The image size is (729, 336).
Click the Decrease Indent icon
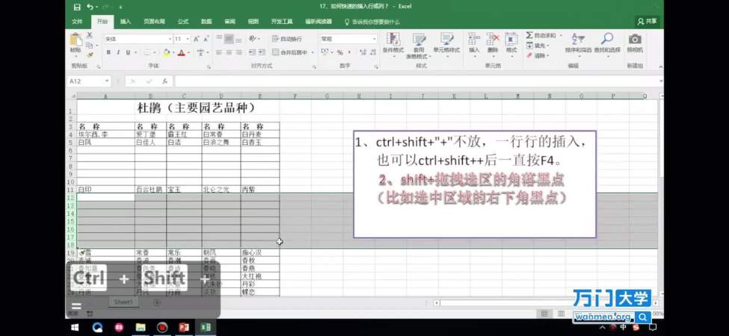252,52
